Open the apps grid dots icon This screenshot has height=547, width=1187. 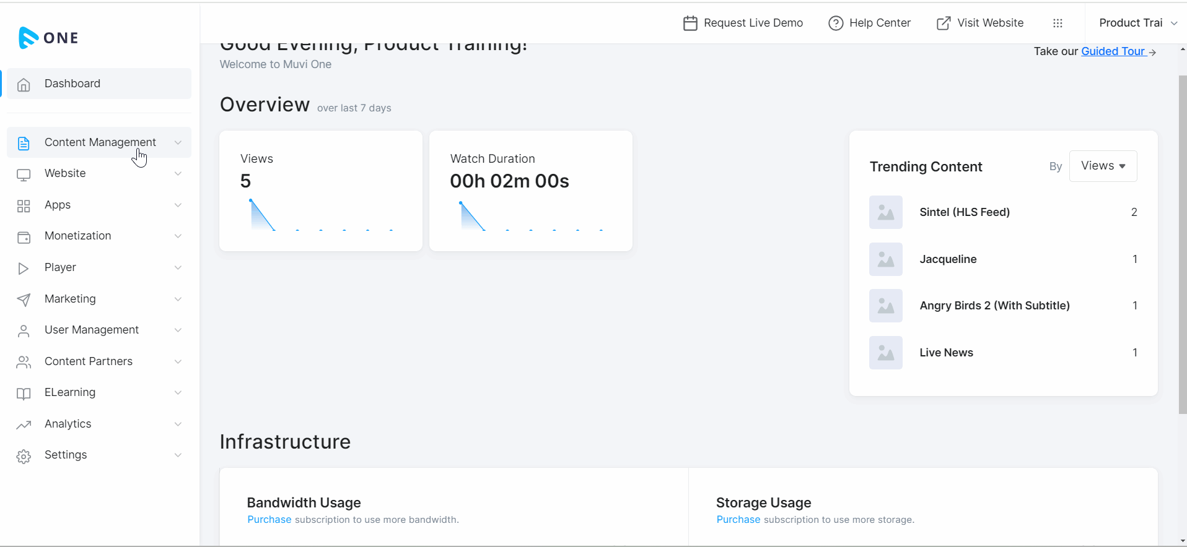click(1058, 24)
